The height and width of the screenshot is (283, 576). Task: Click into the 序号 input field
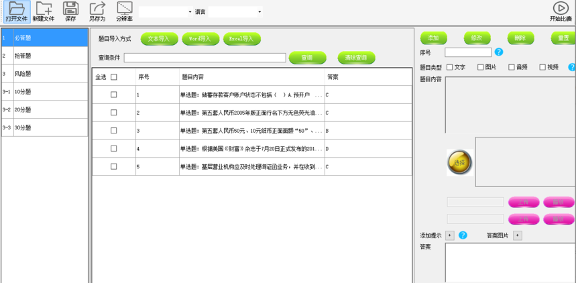pos(468,52)
